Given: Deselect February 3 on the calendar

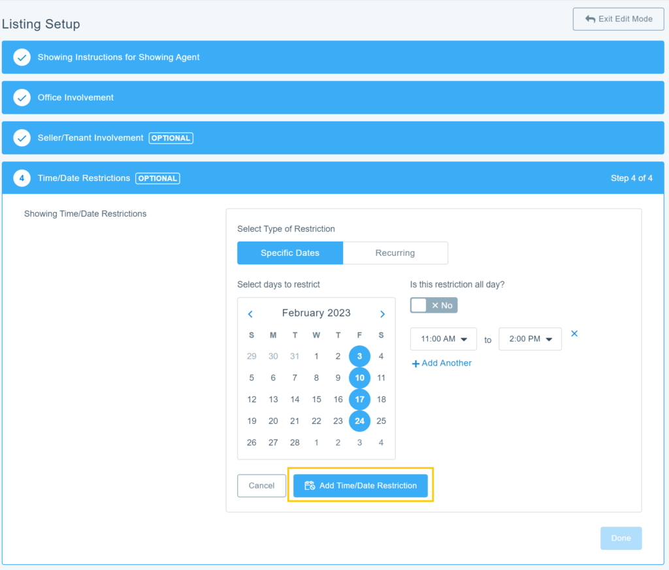Looking at the screenshot, I should 359,356.
